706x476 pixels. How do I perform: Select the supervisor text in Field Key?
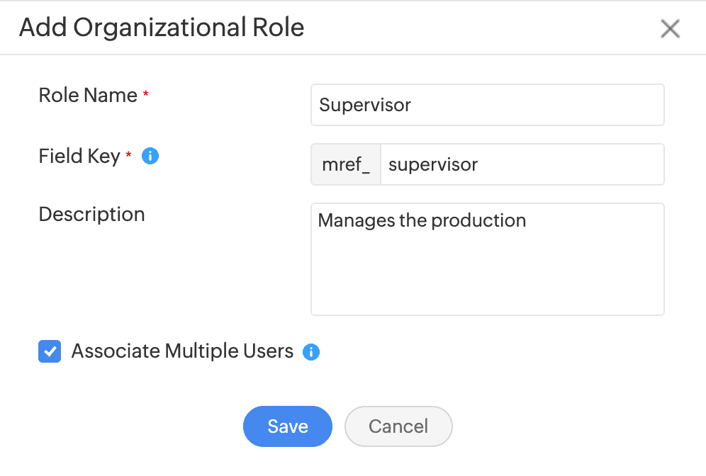[x=433, y=164]
